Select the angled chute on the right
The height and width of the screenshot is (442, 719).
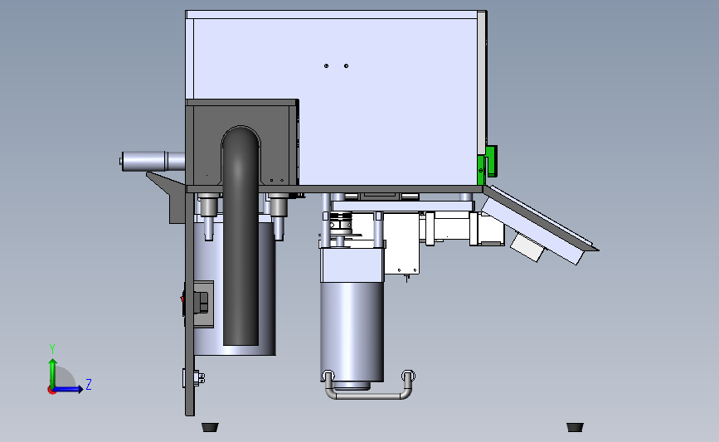click(540, 224)
